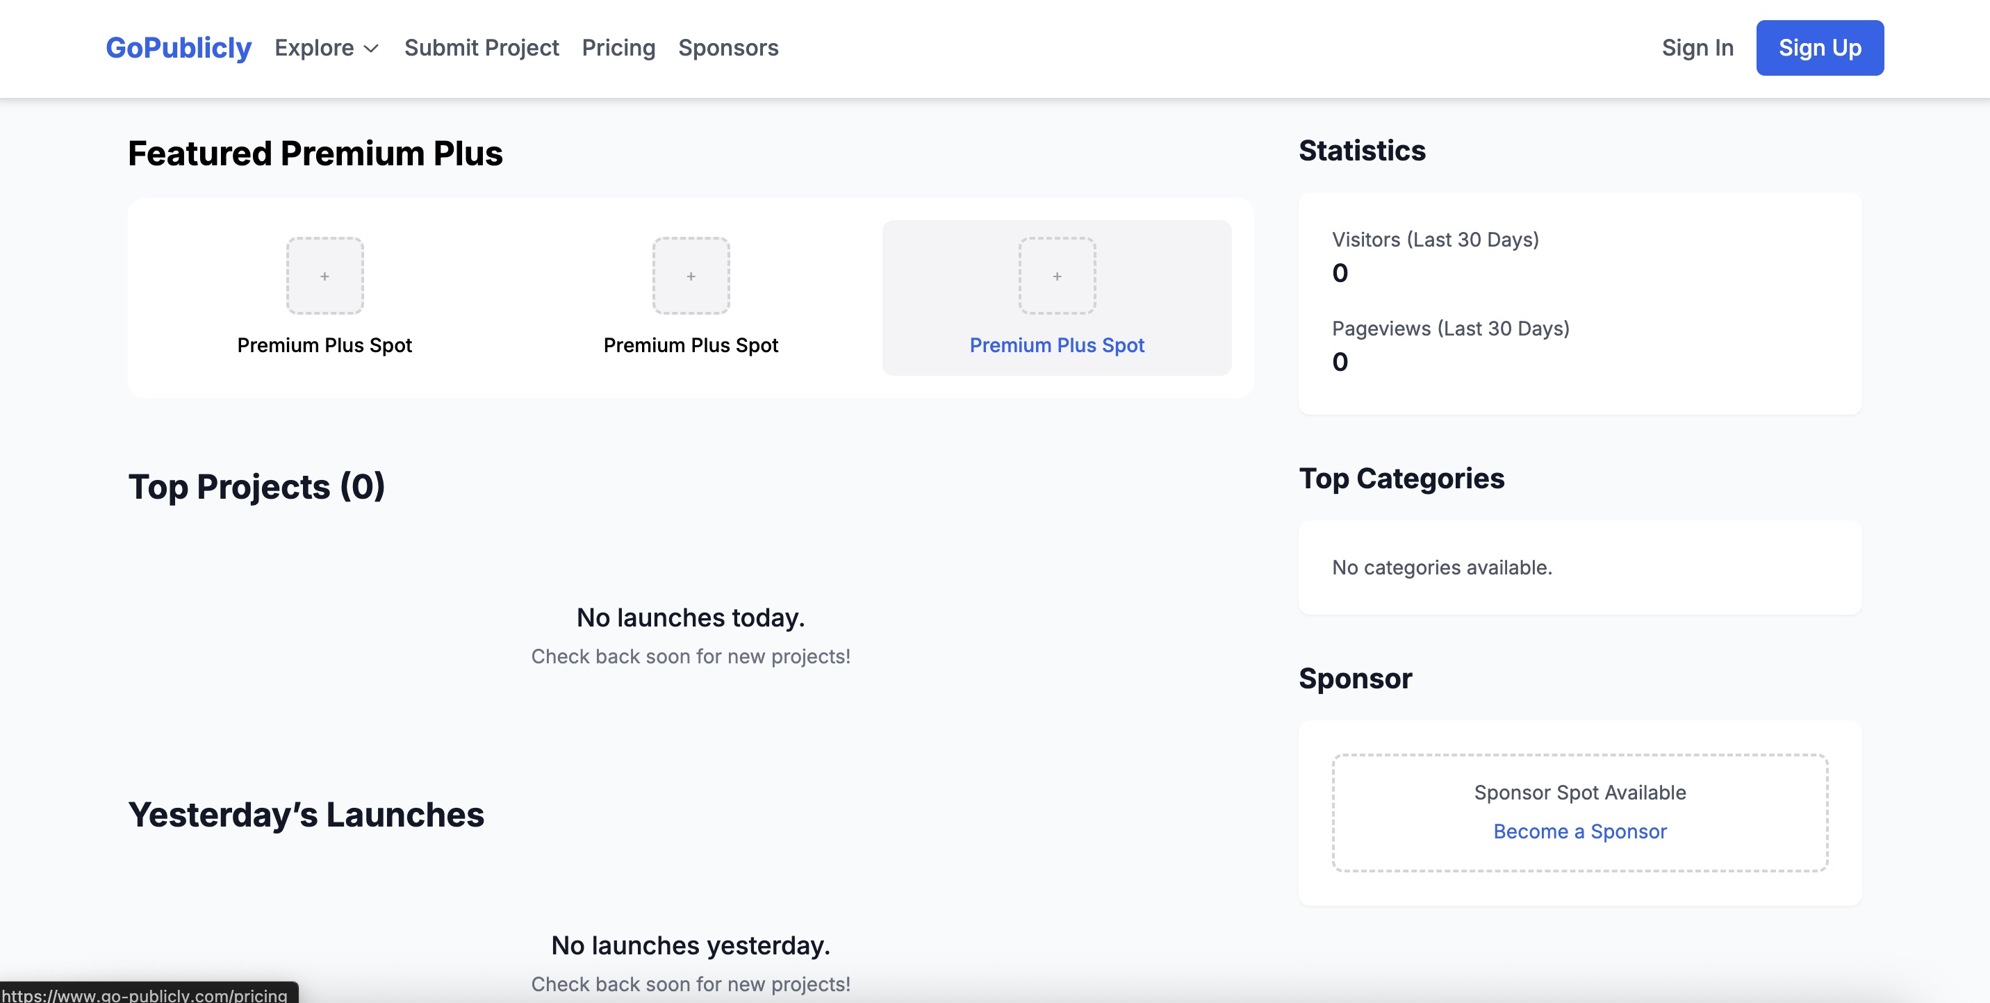Click the GoPublicly logo
The width and height of the screenshot is (1990, 1003).
178,47
